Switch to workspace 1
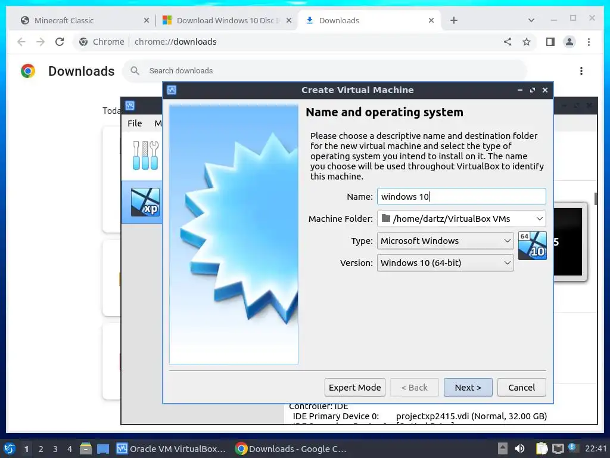The image size is (610, 458). pyautogui.click(x=26, y=449)
